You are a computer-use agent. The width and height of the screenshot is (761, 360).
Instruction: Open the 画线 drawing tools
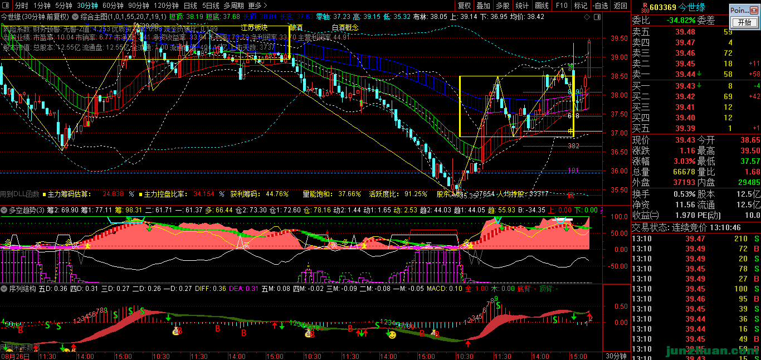tap(541, 6)
